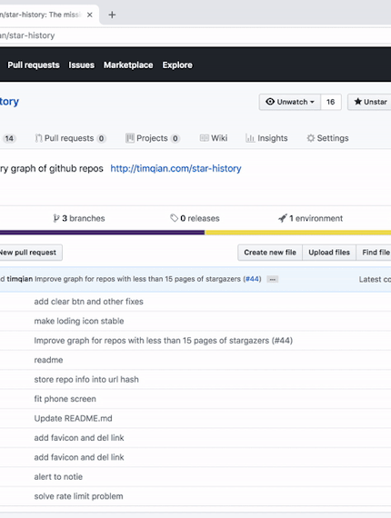
Task: Unstar the repository
Action: (x=369, y=102)
